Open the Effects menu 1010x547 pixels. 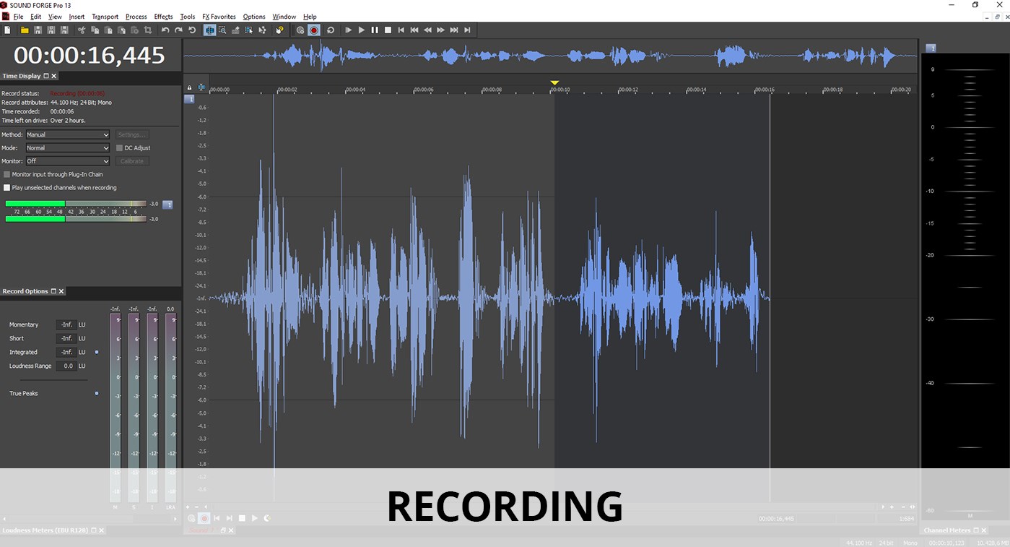[x=163, y=17]
